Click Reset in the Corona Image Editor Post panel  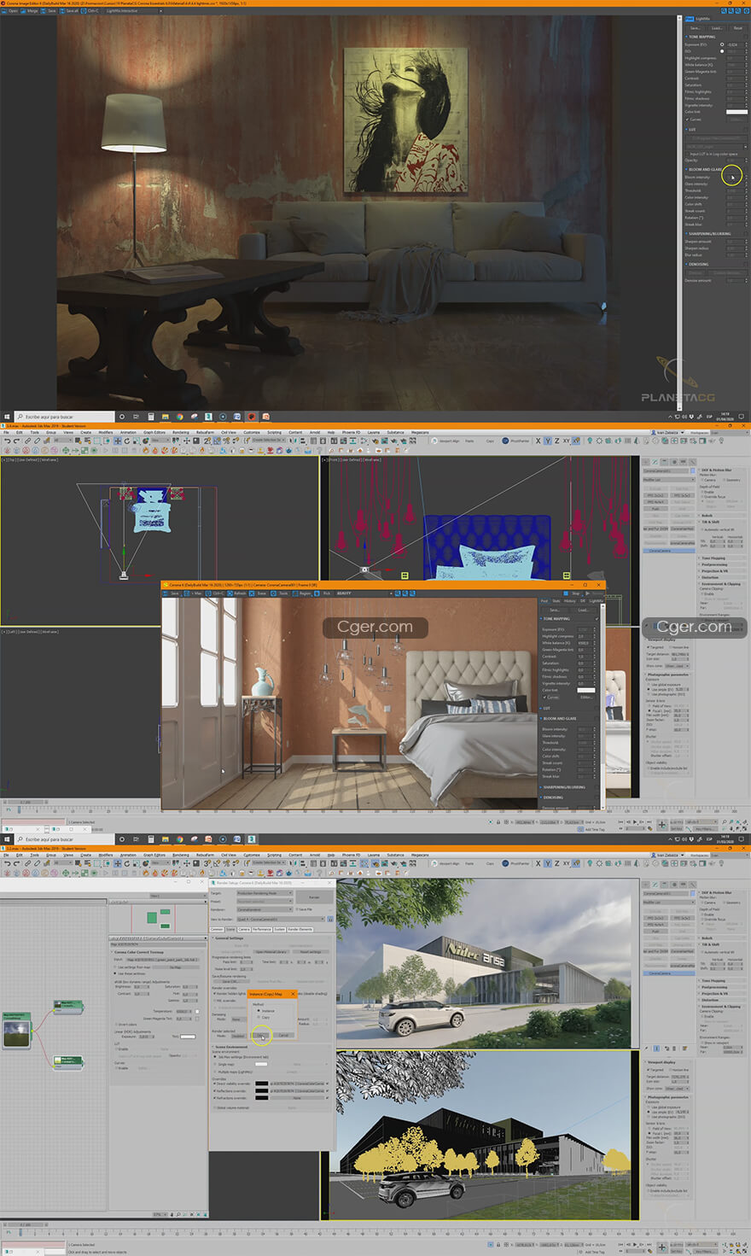click(x=738, y=28)
